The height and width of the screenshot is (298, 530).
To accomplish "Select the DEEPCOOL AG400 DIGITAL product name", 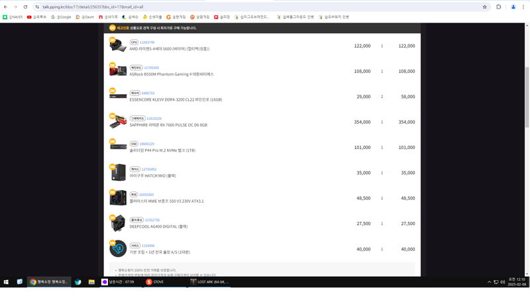I will tap(158, 226).
